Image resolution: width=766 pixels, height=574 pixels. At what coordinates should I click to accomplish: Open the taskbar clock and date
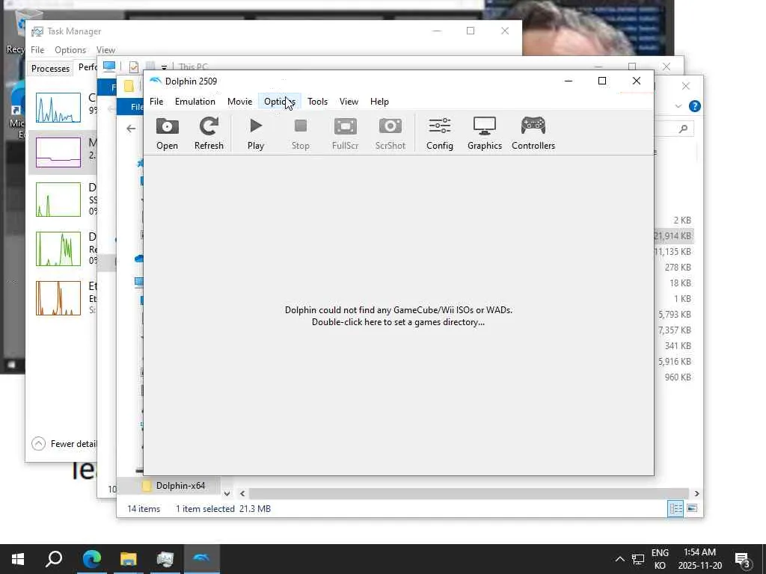699,559
